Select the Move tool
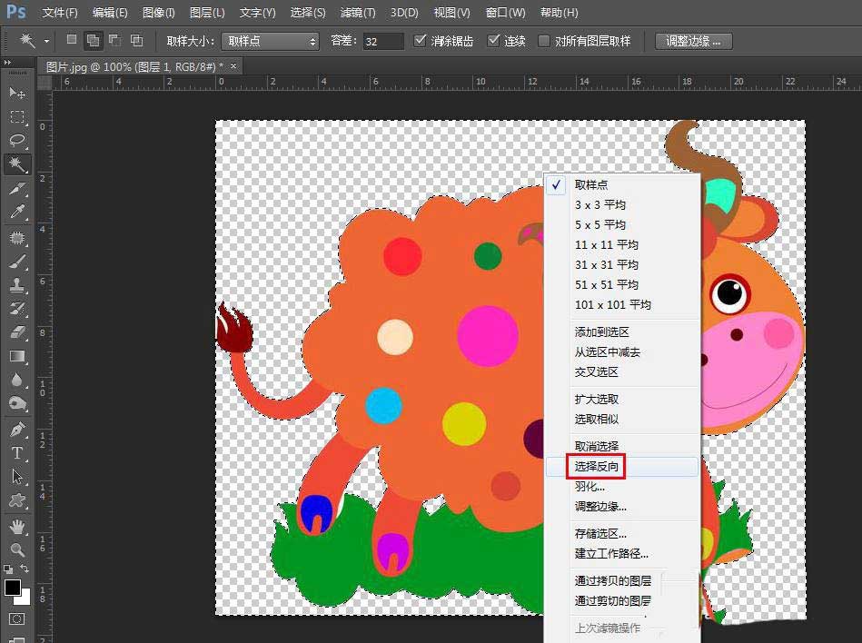Screen dimensions: 862x643 point(16,94)
